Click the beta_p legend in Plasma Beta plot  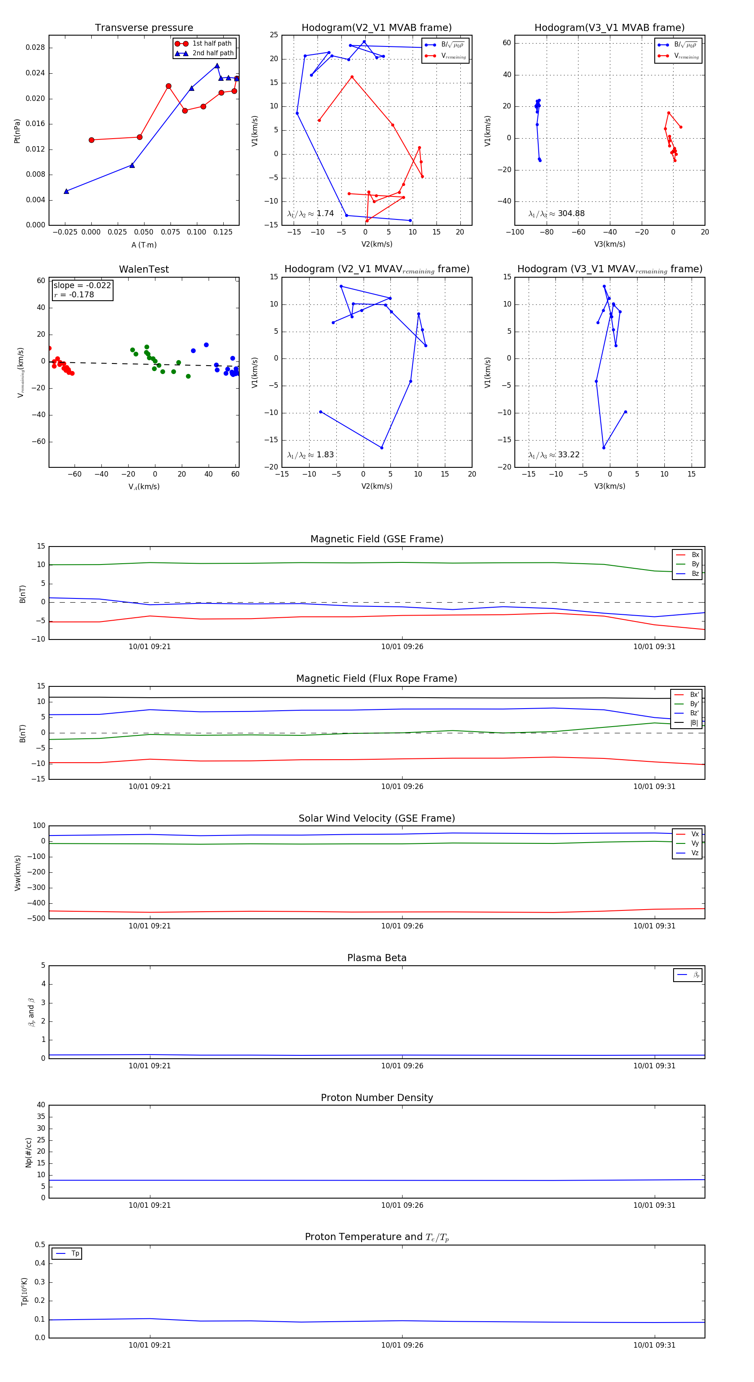688,975
